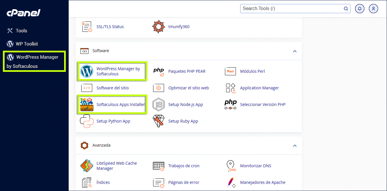Open the Application Manager link
The width and height of the screenshot is (387, 191).
click(x=259, y=88)
